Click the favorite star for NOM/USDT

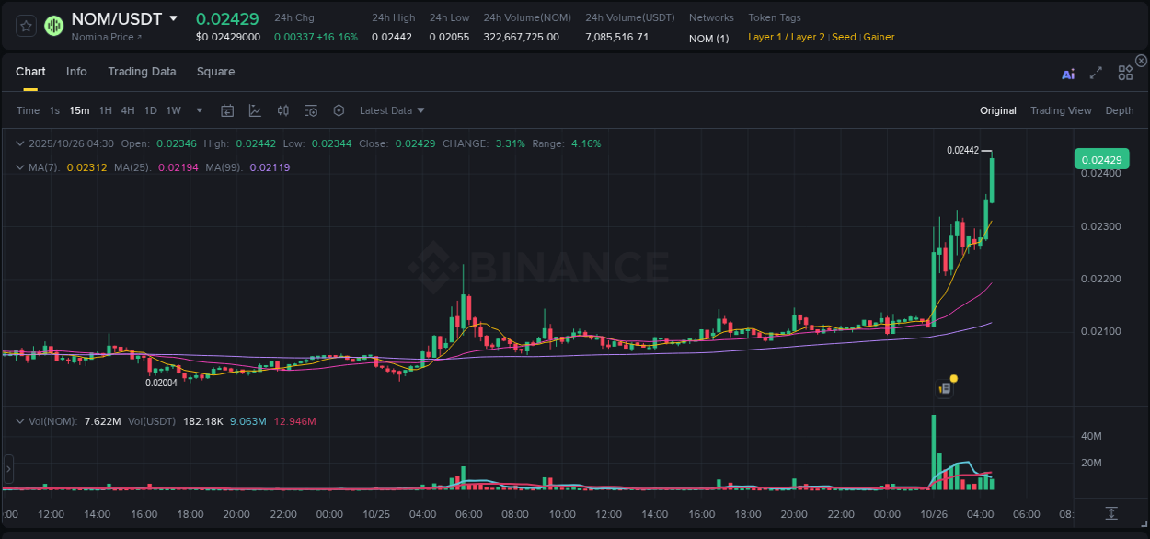pos(25,26)
